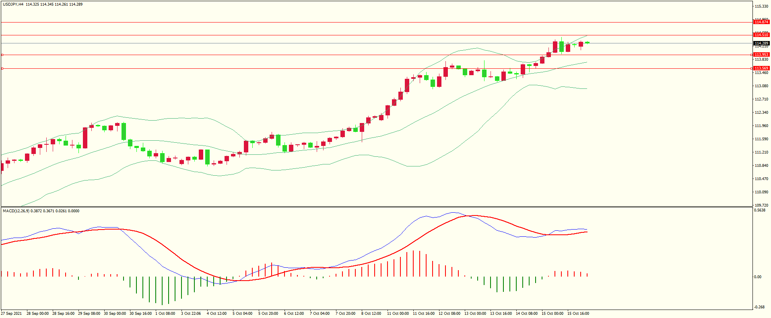Click the 115.330 price on the scale
This screenshot has height=318, width=771.
(762, 6)
